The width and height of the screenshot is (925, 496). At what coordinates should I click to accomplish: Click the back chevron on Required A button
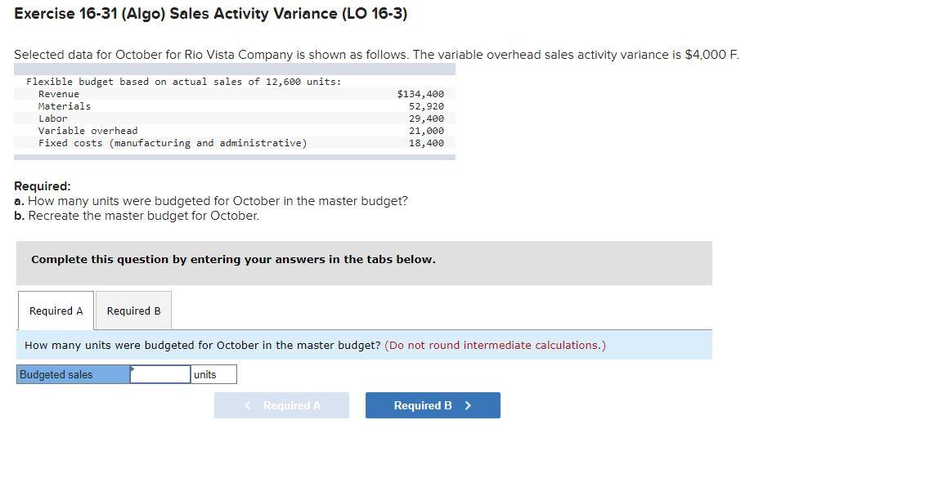tap(247, 405)
